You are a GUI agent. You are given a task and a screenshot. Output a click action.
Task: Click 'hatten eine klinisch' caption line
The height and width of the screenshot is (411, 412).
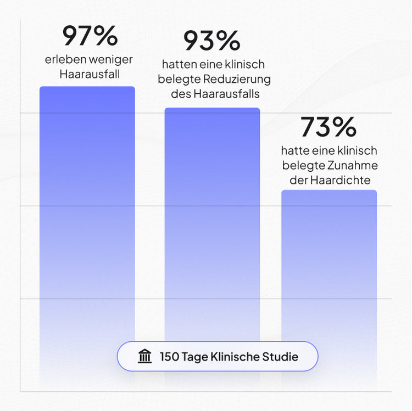[213, 64]
